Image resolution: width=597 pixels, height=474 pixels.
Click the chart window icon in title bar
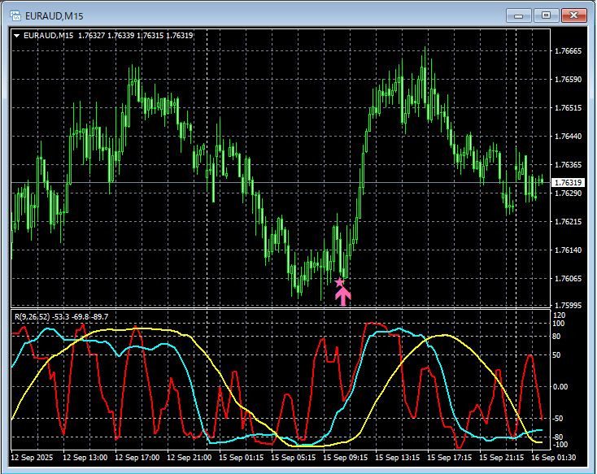pyautogui.click(x=14, y=15)
